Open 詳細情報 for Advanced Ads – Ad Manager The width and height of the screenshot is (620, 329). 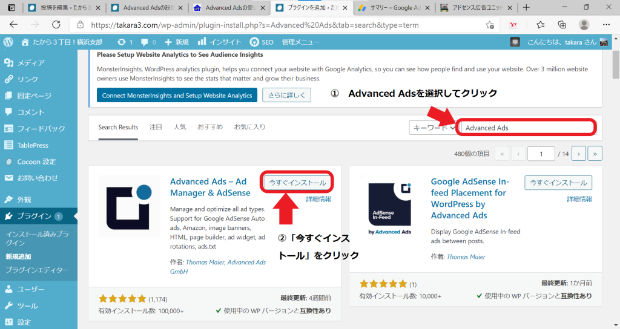pos(318,199)
